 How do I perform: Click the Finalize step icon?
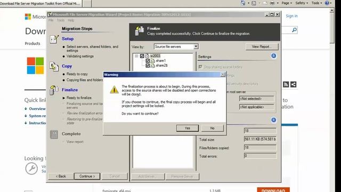(x=54, y=90)
